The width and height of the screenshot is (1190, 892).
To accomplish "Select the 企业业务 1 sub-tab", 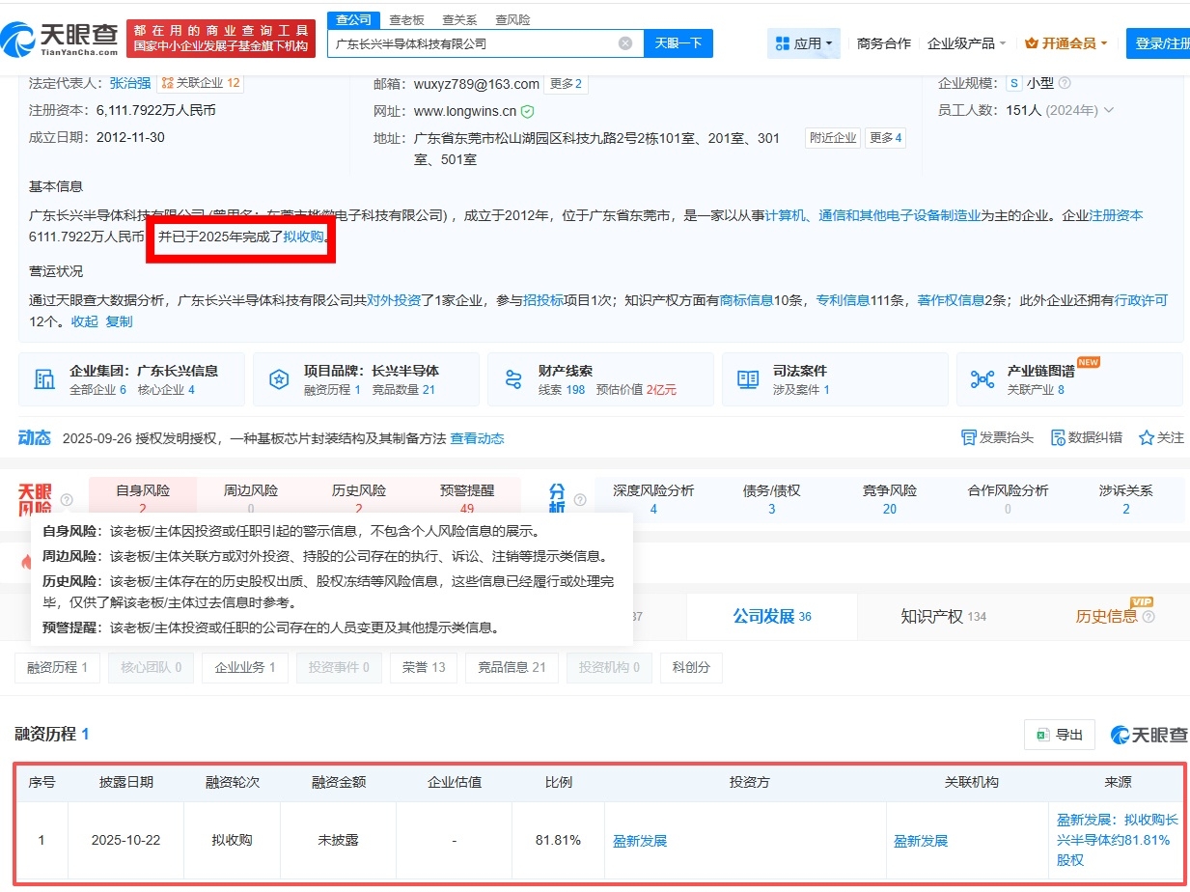I will (x=245, y=667).
